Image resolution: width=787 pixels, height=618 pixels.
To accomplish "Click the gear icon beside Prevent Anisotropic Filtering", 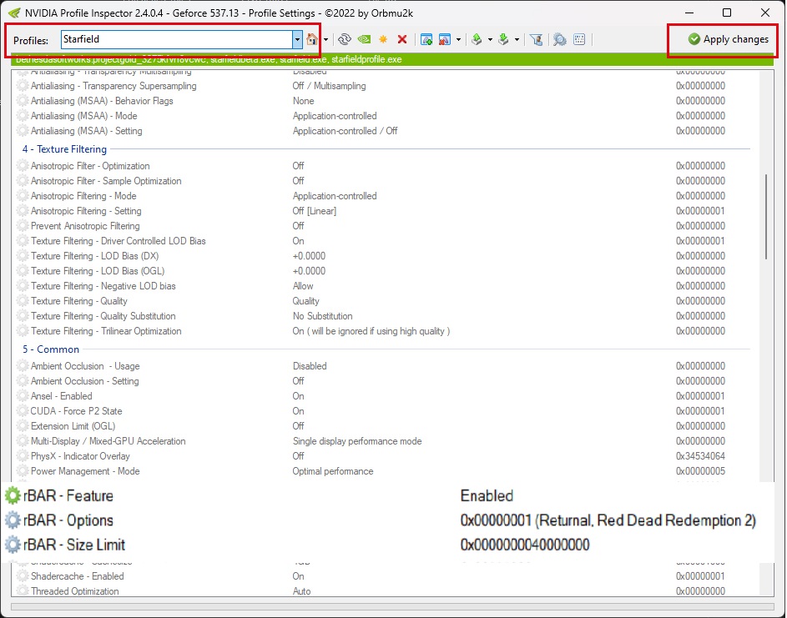I will coord(23,226).
